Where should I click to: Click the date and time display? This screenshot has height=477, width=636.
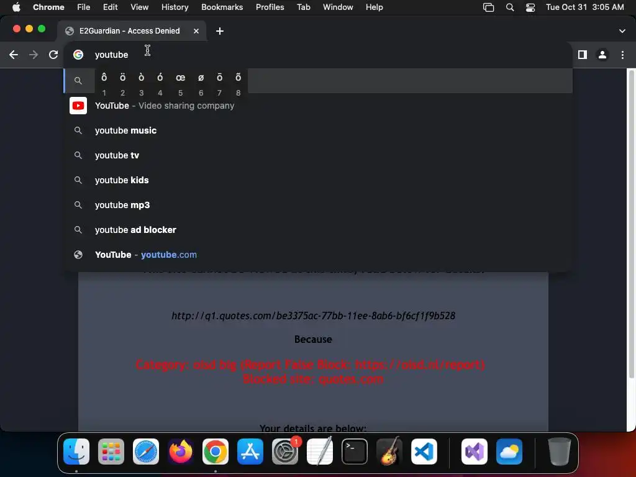click(584, 7)
